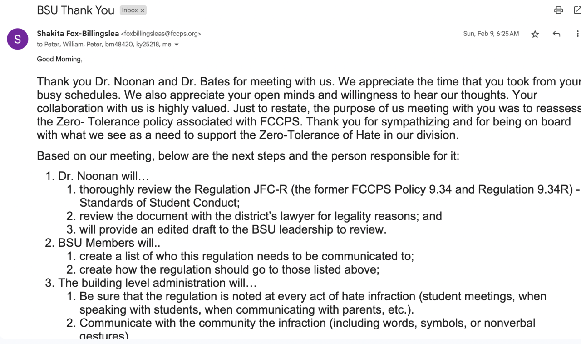This screenshot has width=581, height=344.
Task: Expand recipient details dropdown arrow
Action: point(177,45)
